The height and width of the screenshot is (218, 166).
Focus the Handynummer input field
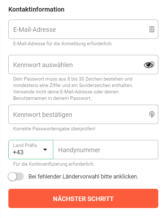106,150
